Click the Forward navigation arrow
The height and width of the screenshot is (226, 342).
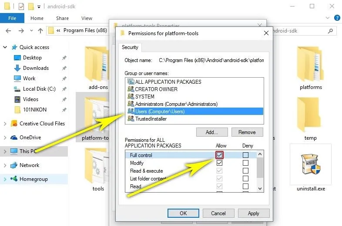[x=21, y=31]
